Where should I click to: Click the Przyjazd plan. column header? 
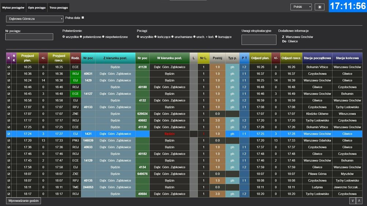point(28,58)
